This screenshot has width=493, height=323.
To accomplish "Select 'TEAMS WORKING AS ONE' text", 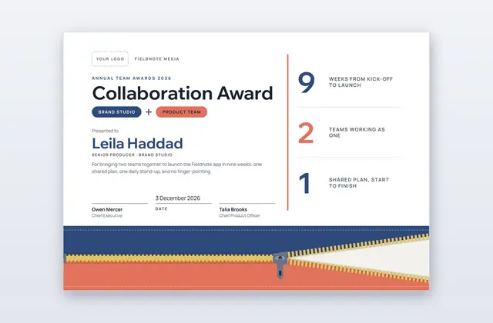I will pyautogui.click(x=357, y=132).
